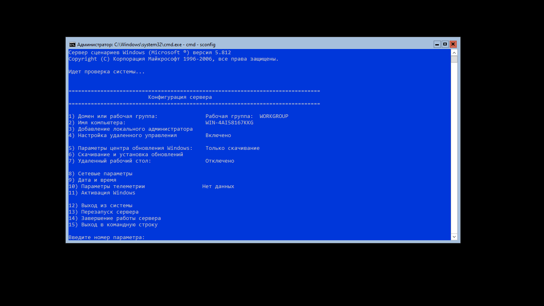Click line '2) Имя компьютера:'
The width and height of the screenshot is (544, 306).
point(97,123)
